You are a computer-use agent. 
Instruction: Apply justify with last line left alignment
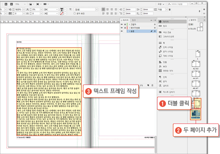(103, 13)
